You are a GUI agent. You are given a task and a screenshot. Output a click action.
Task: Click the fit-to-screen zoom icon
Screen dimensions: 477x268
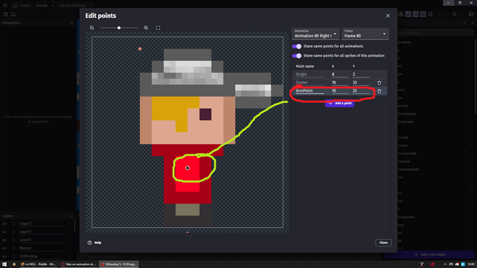pos(158,28)
